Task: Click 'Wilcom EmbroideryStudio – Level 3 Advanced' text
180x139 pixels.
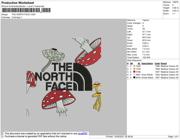Action: tap(23, 6)
